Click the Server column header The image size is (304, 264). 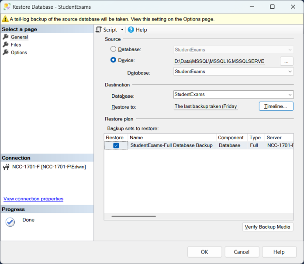(279, 137)
